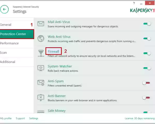Toggle the Safe Money switch

[147, 112]
